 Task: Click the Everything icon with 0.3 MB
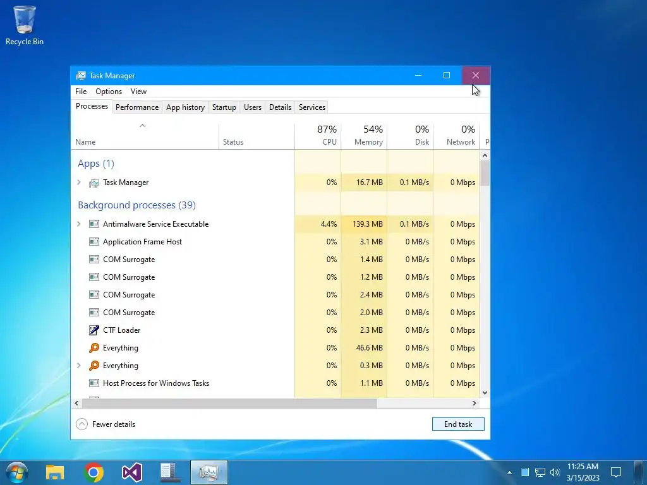[94, 366]
